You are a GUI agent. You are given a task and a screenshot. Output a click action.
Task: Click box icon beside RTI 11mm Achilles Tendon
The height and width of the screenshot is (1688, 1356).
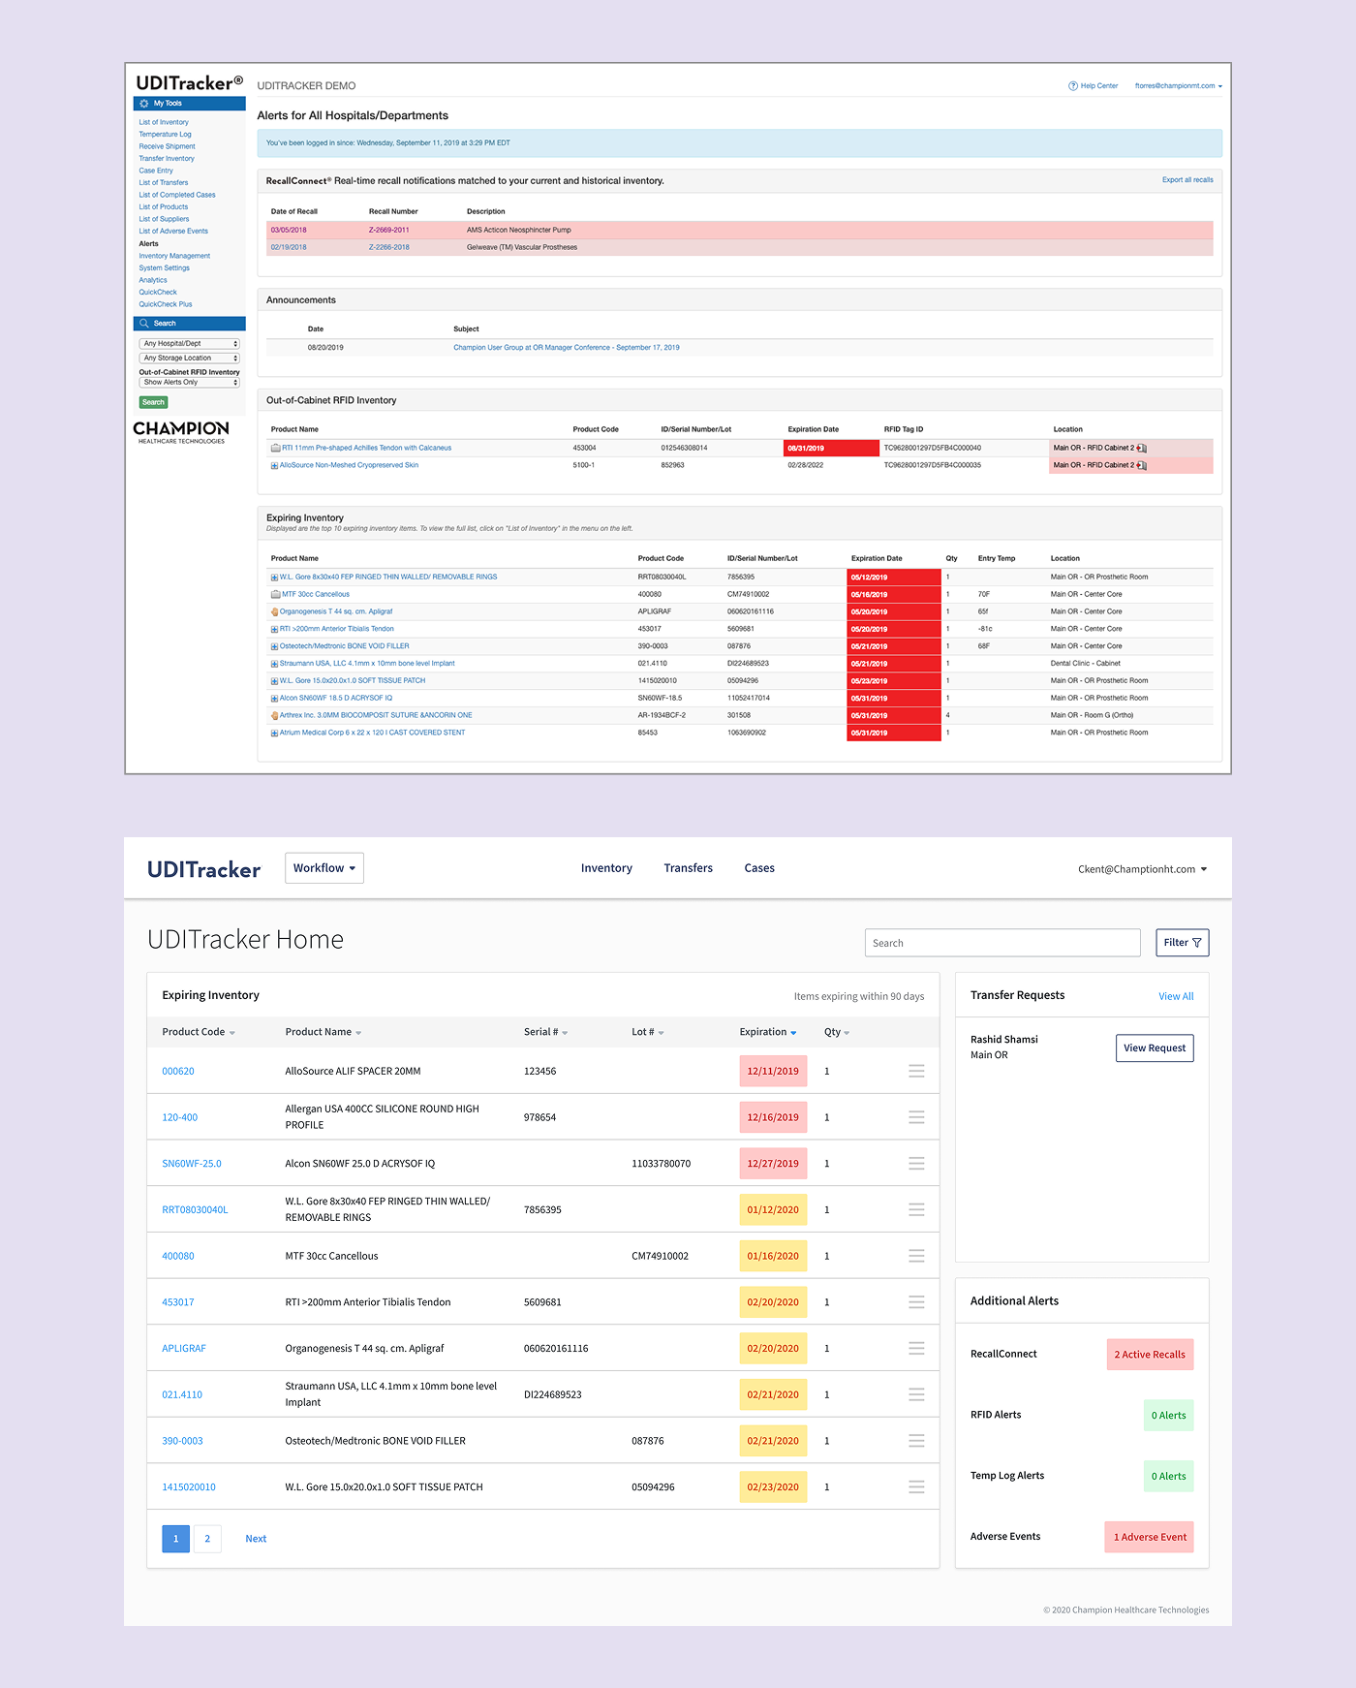tap(275, 448)
